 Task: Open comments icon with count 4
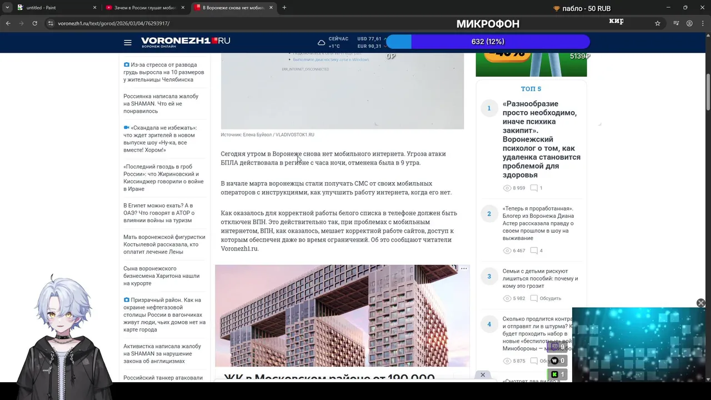pyautogui.click(x=534, y=251)
